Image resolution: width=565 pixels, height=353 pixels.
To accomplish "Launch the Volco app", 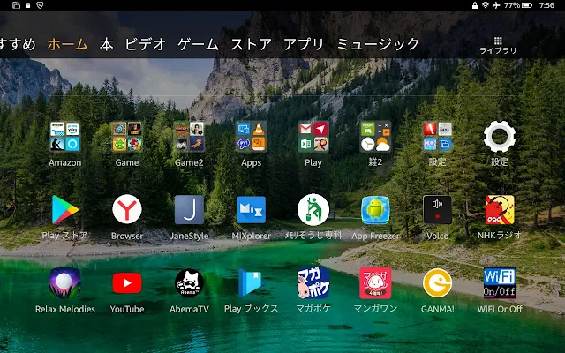I will pos(437,210).
